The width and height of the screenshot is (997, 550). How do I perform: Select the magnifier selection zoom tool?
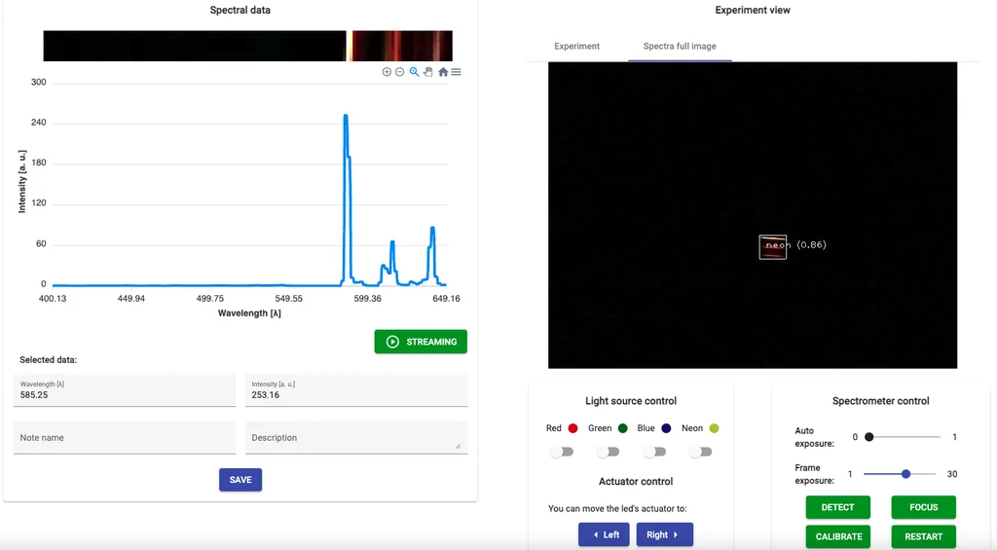point(414,72)
